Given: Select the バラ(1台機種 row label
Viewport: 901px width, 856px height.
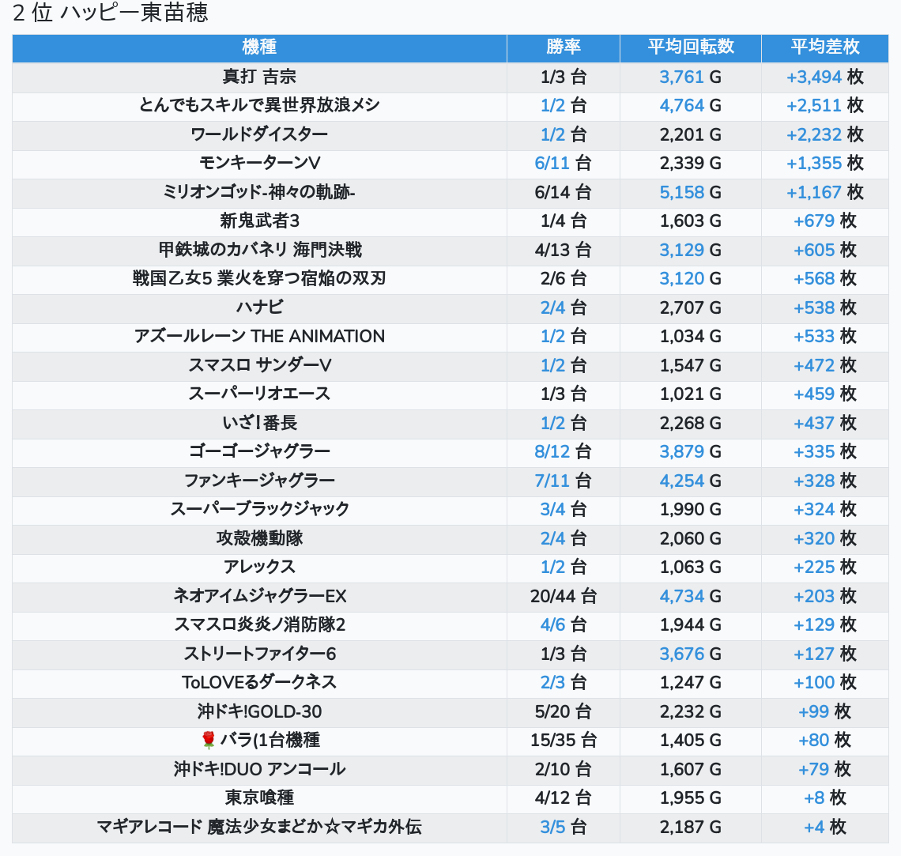Looking at the screenshot, I should (270, 740).
